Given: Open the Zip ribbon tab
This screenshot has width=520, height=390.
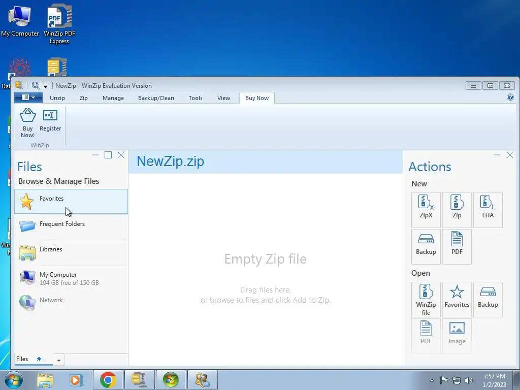Looking at the screenshot, I should [84, 98].
